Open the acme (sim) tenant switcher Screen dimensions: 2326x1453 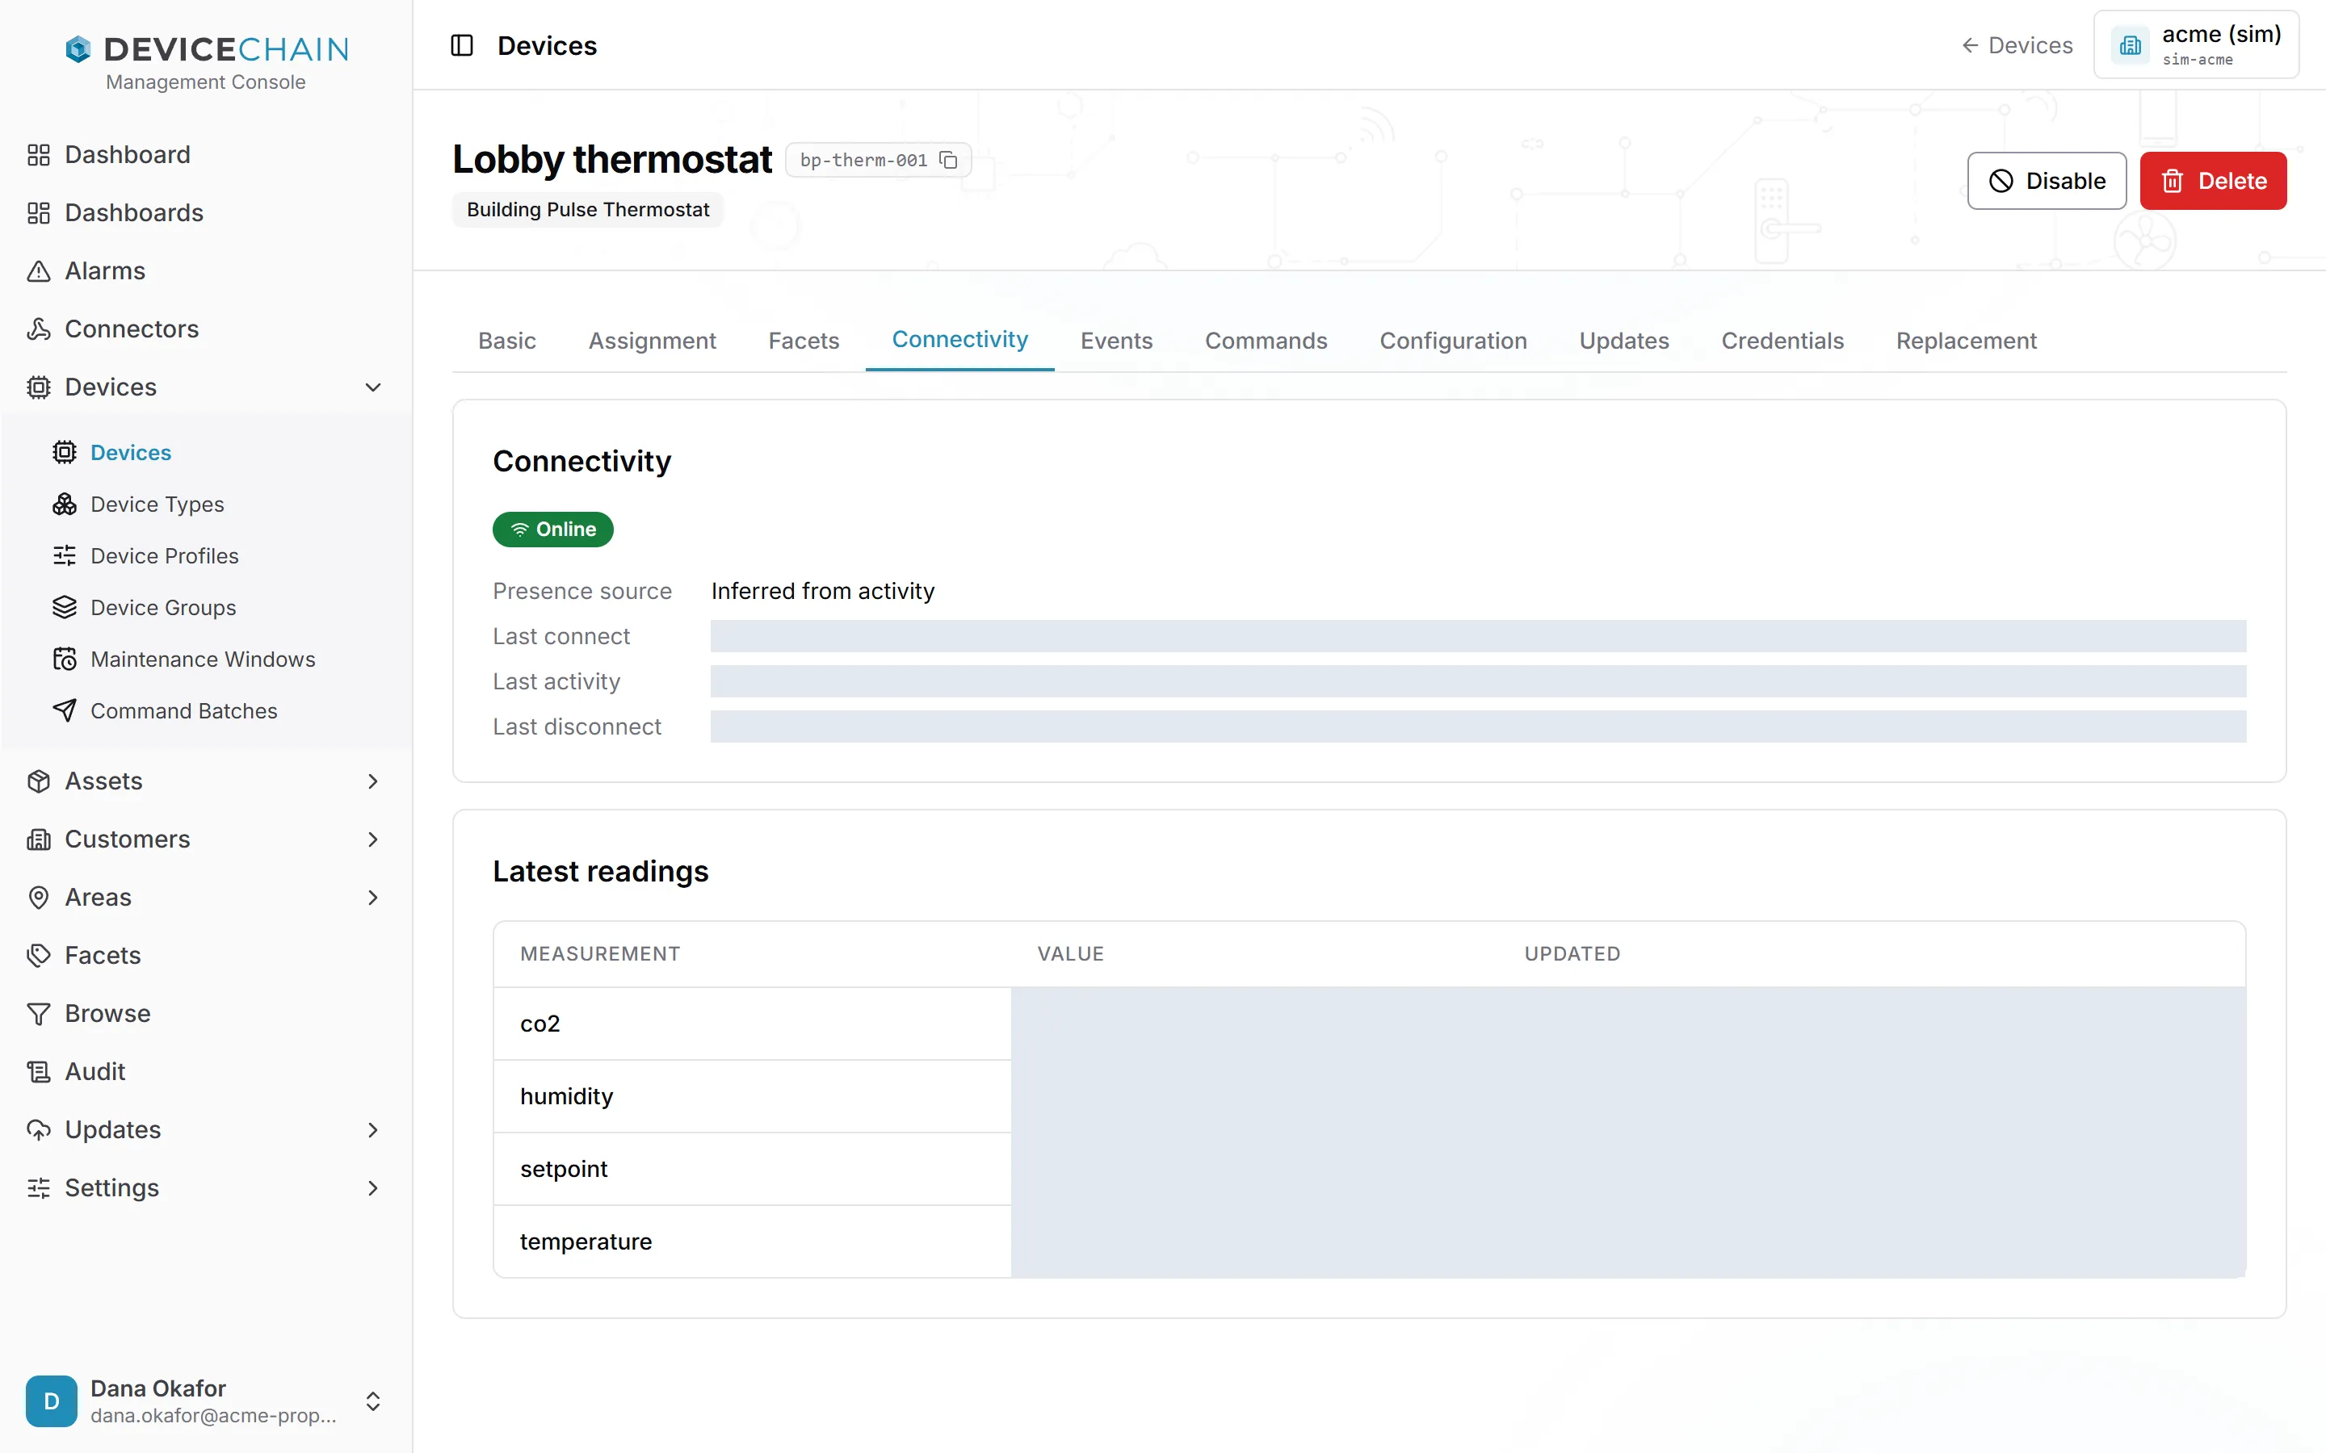pyautogui.click(x=2195, y=45)
